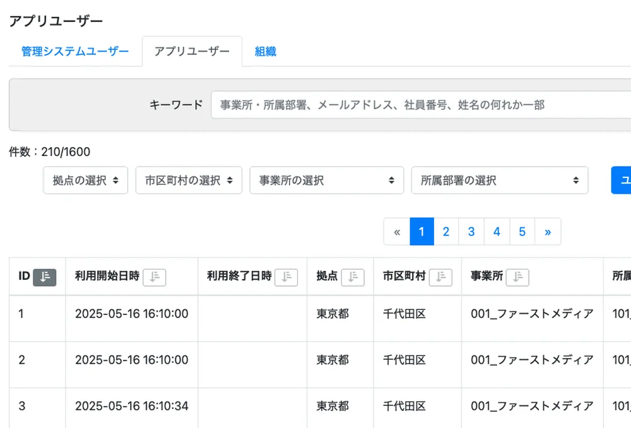This screenshot has width=631, height=428.
Task: Sort by 利用開始日時 column icon
Action: click(x=155, y=277)
